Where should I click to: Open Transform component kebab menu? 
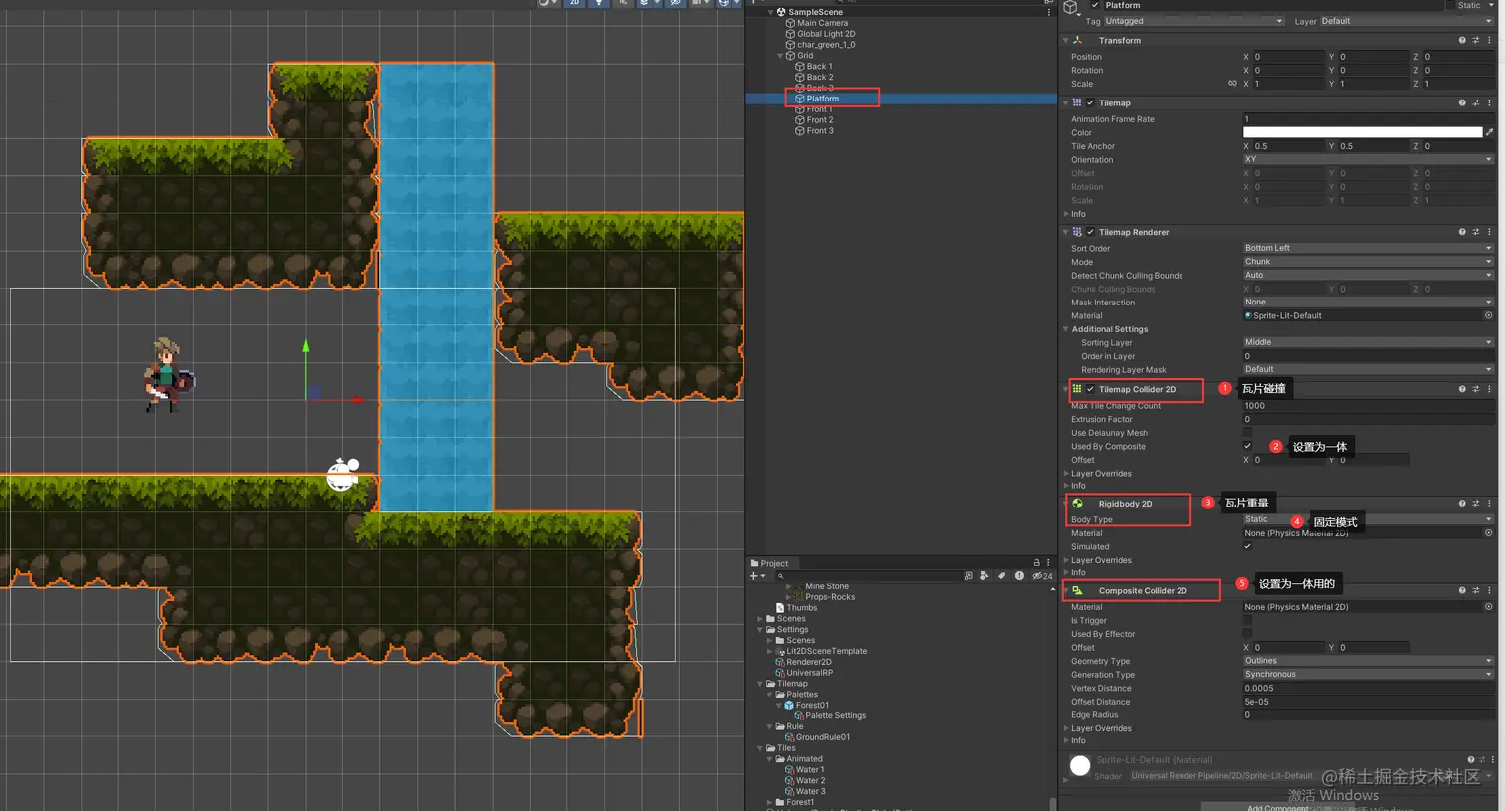pos(1489,40)
